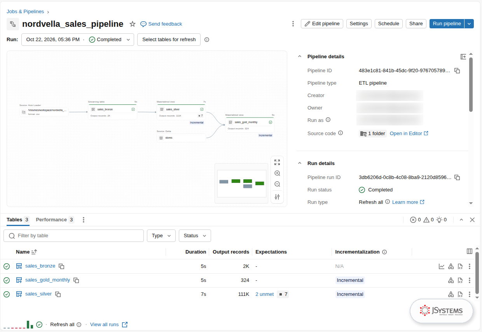
Task: Copy the sales_gold_monthly table name
Action: 77,280
